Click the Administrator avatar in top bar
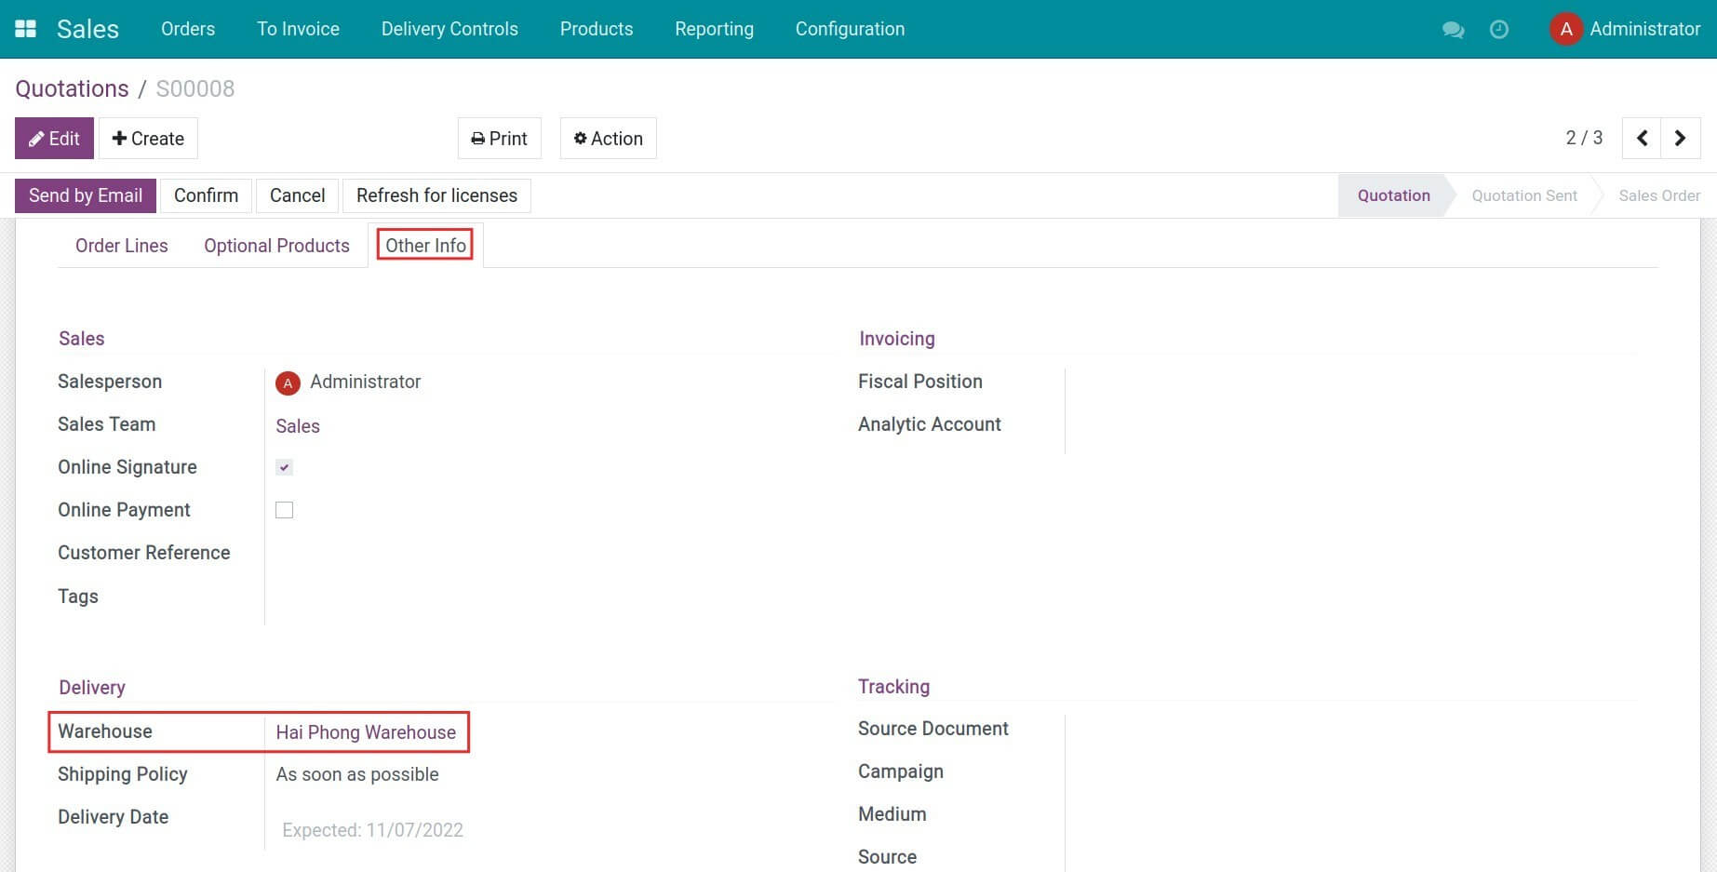The height and width of the screenshot is (872, 1717). click(x=1566, y=29)
